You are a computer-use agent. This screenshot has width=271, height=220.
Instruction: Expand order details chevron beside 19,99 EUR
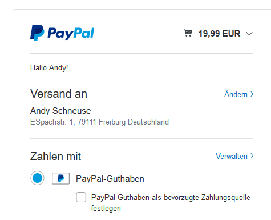point(249,34)
